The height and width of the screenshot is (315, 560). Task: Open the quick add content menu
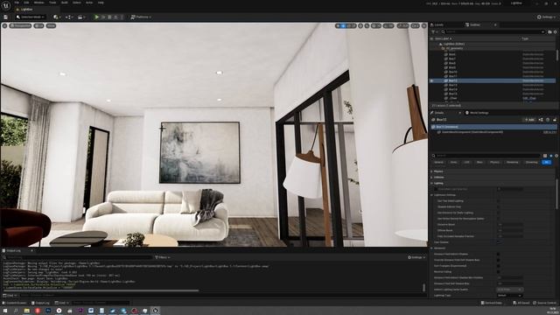[x=56, y=17]
